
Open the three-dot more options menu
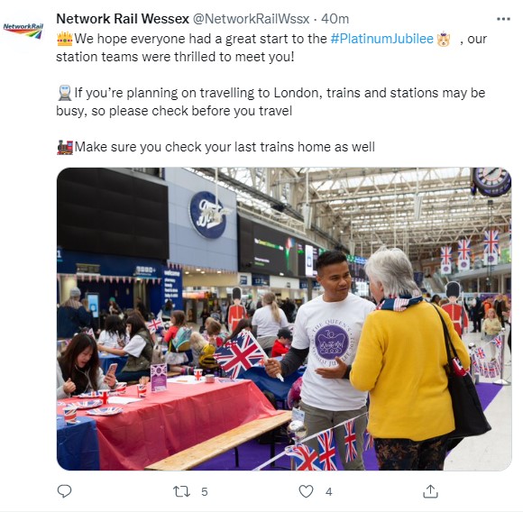[503, 19]
